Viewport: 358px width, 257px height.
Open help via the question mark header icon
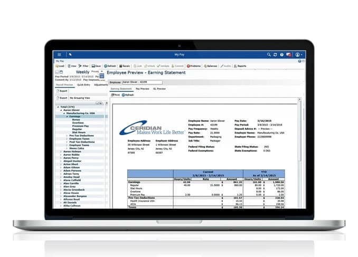point(281,54)
